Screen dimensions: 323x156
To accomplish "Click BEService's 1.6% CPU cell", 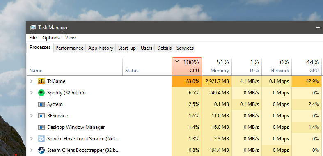I will [187, 116].
